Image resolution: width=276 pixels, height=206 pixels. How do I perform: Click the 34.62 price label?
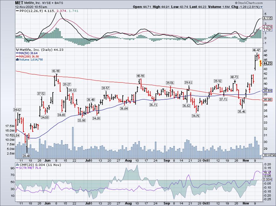[17, 110]
